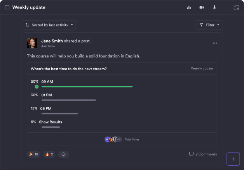This screenshot has width=244, height=170.
Task: Start video with the camera icon
Action: coord(202,7)
